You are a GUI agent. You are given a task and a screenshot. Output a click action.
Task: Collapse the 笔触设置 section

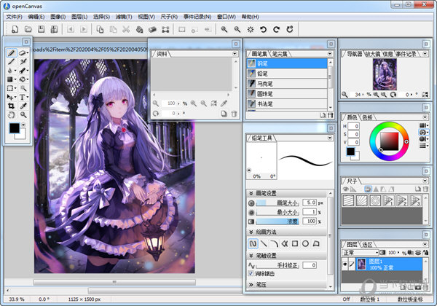click(x=251, y=256)
